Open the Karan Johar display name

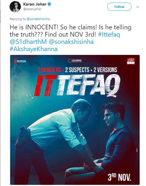(x=35, y=4)
